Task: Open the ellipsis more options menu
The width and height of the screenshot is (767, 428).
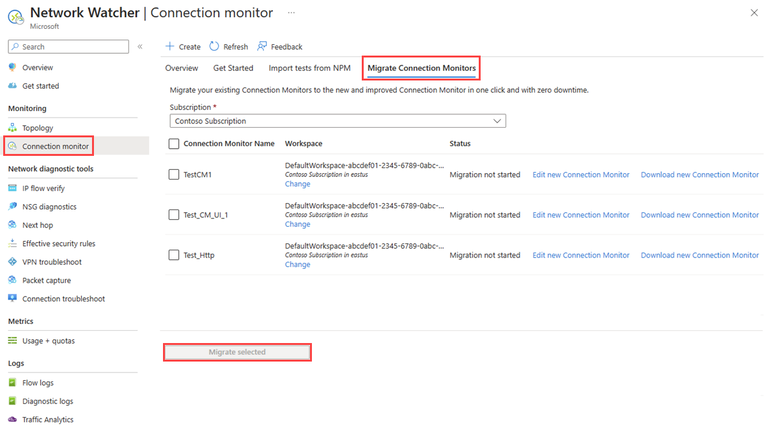Action: [x=291, y=13]
